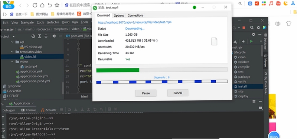Screen dimensions: 297x139
Task: Click the browser search magnifier icon
Action: tap(240, 3)
